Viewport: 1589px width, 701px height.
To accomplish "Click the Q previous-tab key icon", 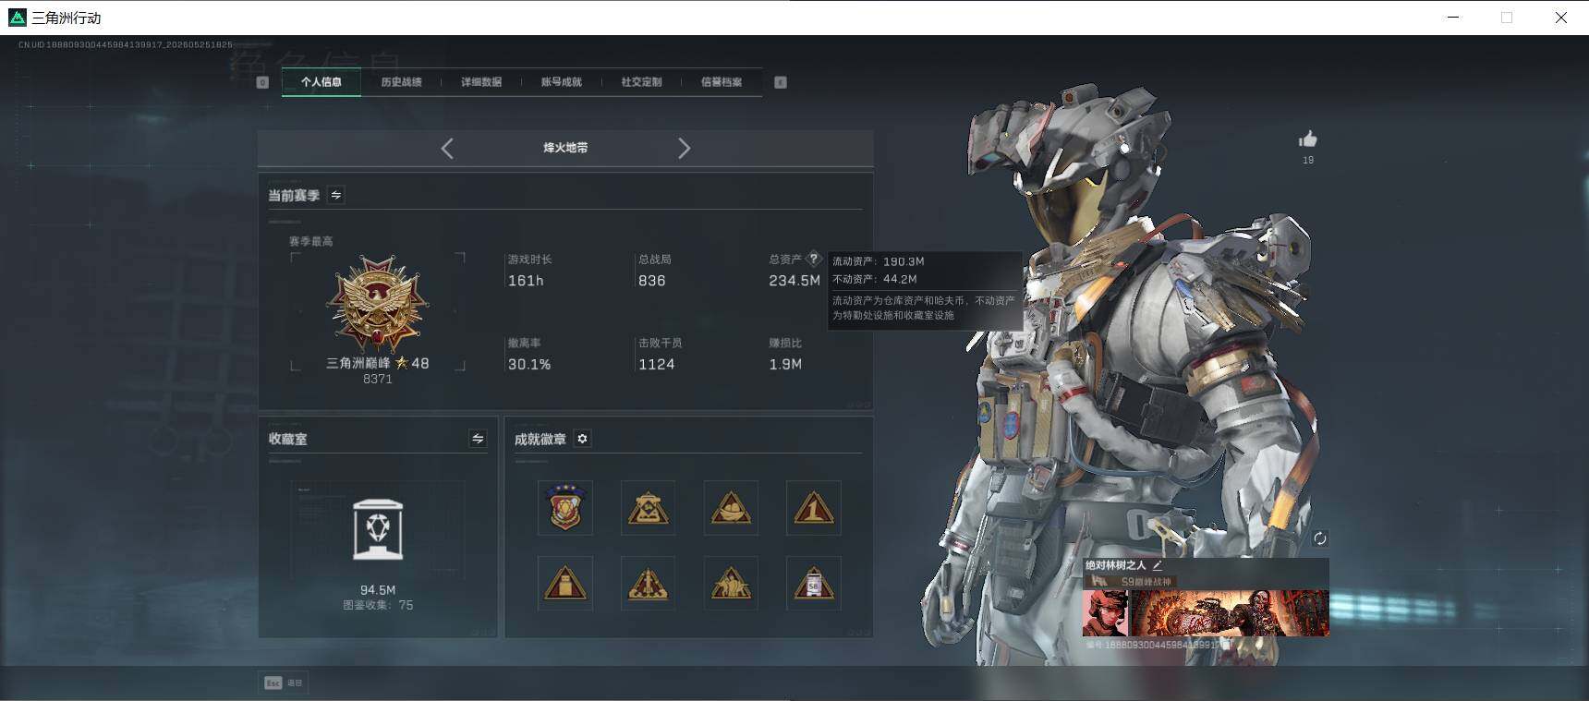I will pos(262,82).
